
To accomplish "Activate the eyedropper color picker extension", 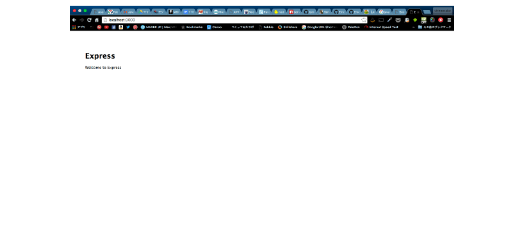I will 389,20.
